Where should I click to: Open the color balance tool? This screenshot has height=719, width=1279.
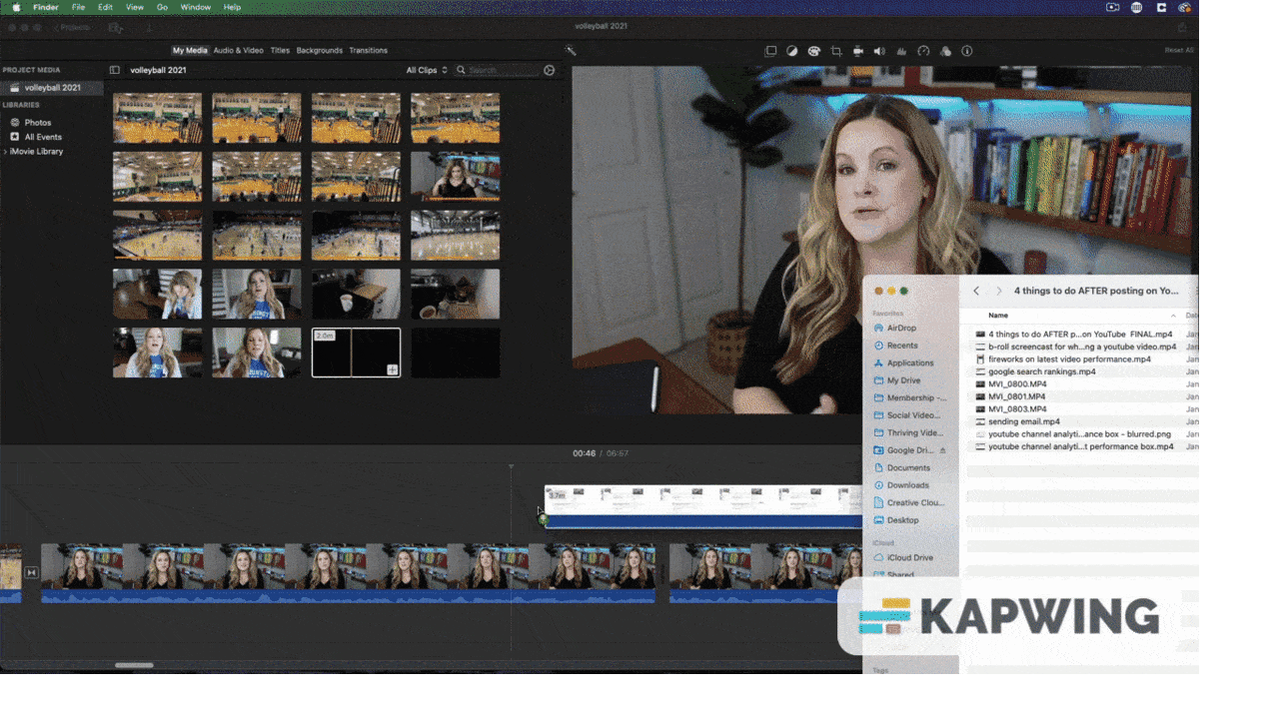(x=792, y=51)
